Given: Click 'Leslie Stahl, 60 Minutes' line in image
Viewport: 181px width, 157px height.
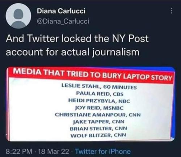Looking at the screenshot, I should 99,86.
